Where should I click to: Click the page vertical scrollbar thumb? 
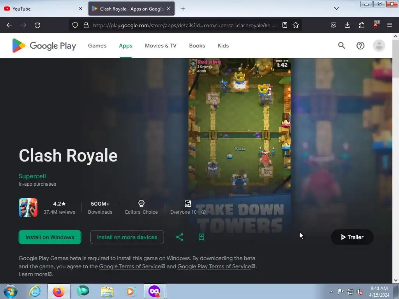(395, 59)
